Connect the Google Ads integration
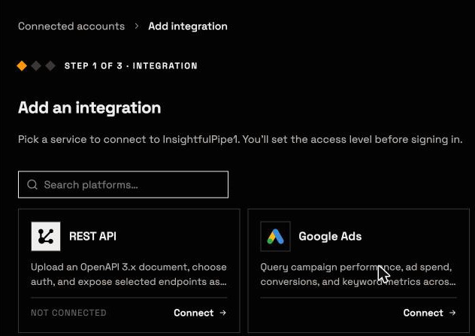Screen dimensions: 475x336 click(430, 313)
